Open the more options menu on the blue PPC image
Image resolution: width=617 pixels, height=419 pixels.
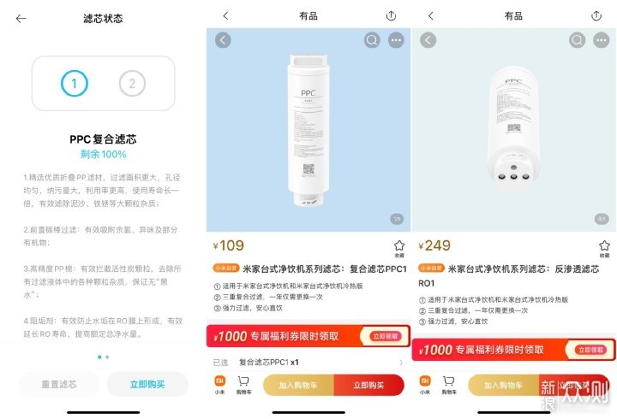396,40
